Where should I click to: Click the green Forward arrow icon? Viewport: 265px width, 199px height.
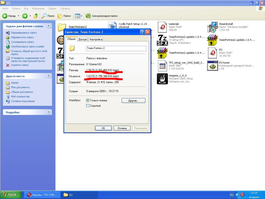pyautogui.click(x=25, y=16)
